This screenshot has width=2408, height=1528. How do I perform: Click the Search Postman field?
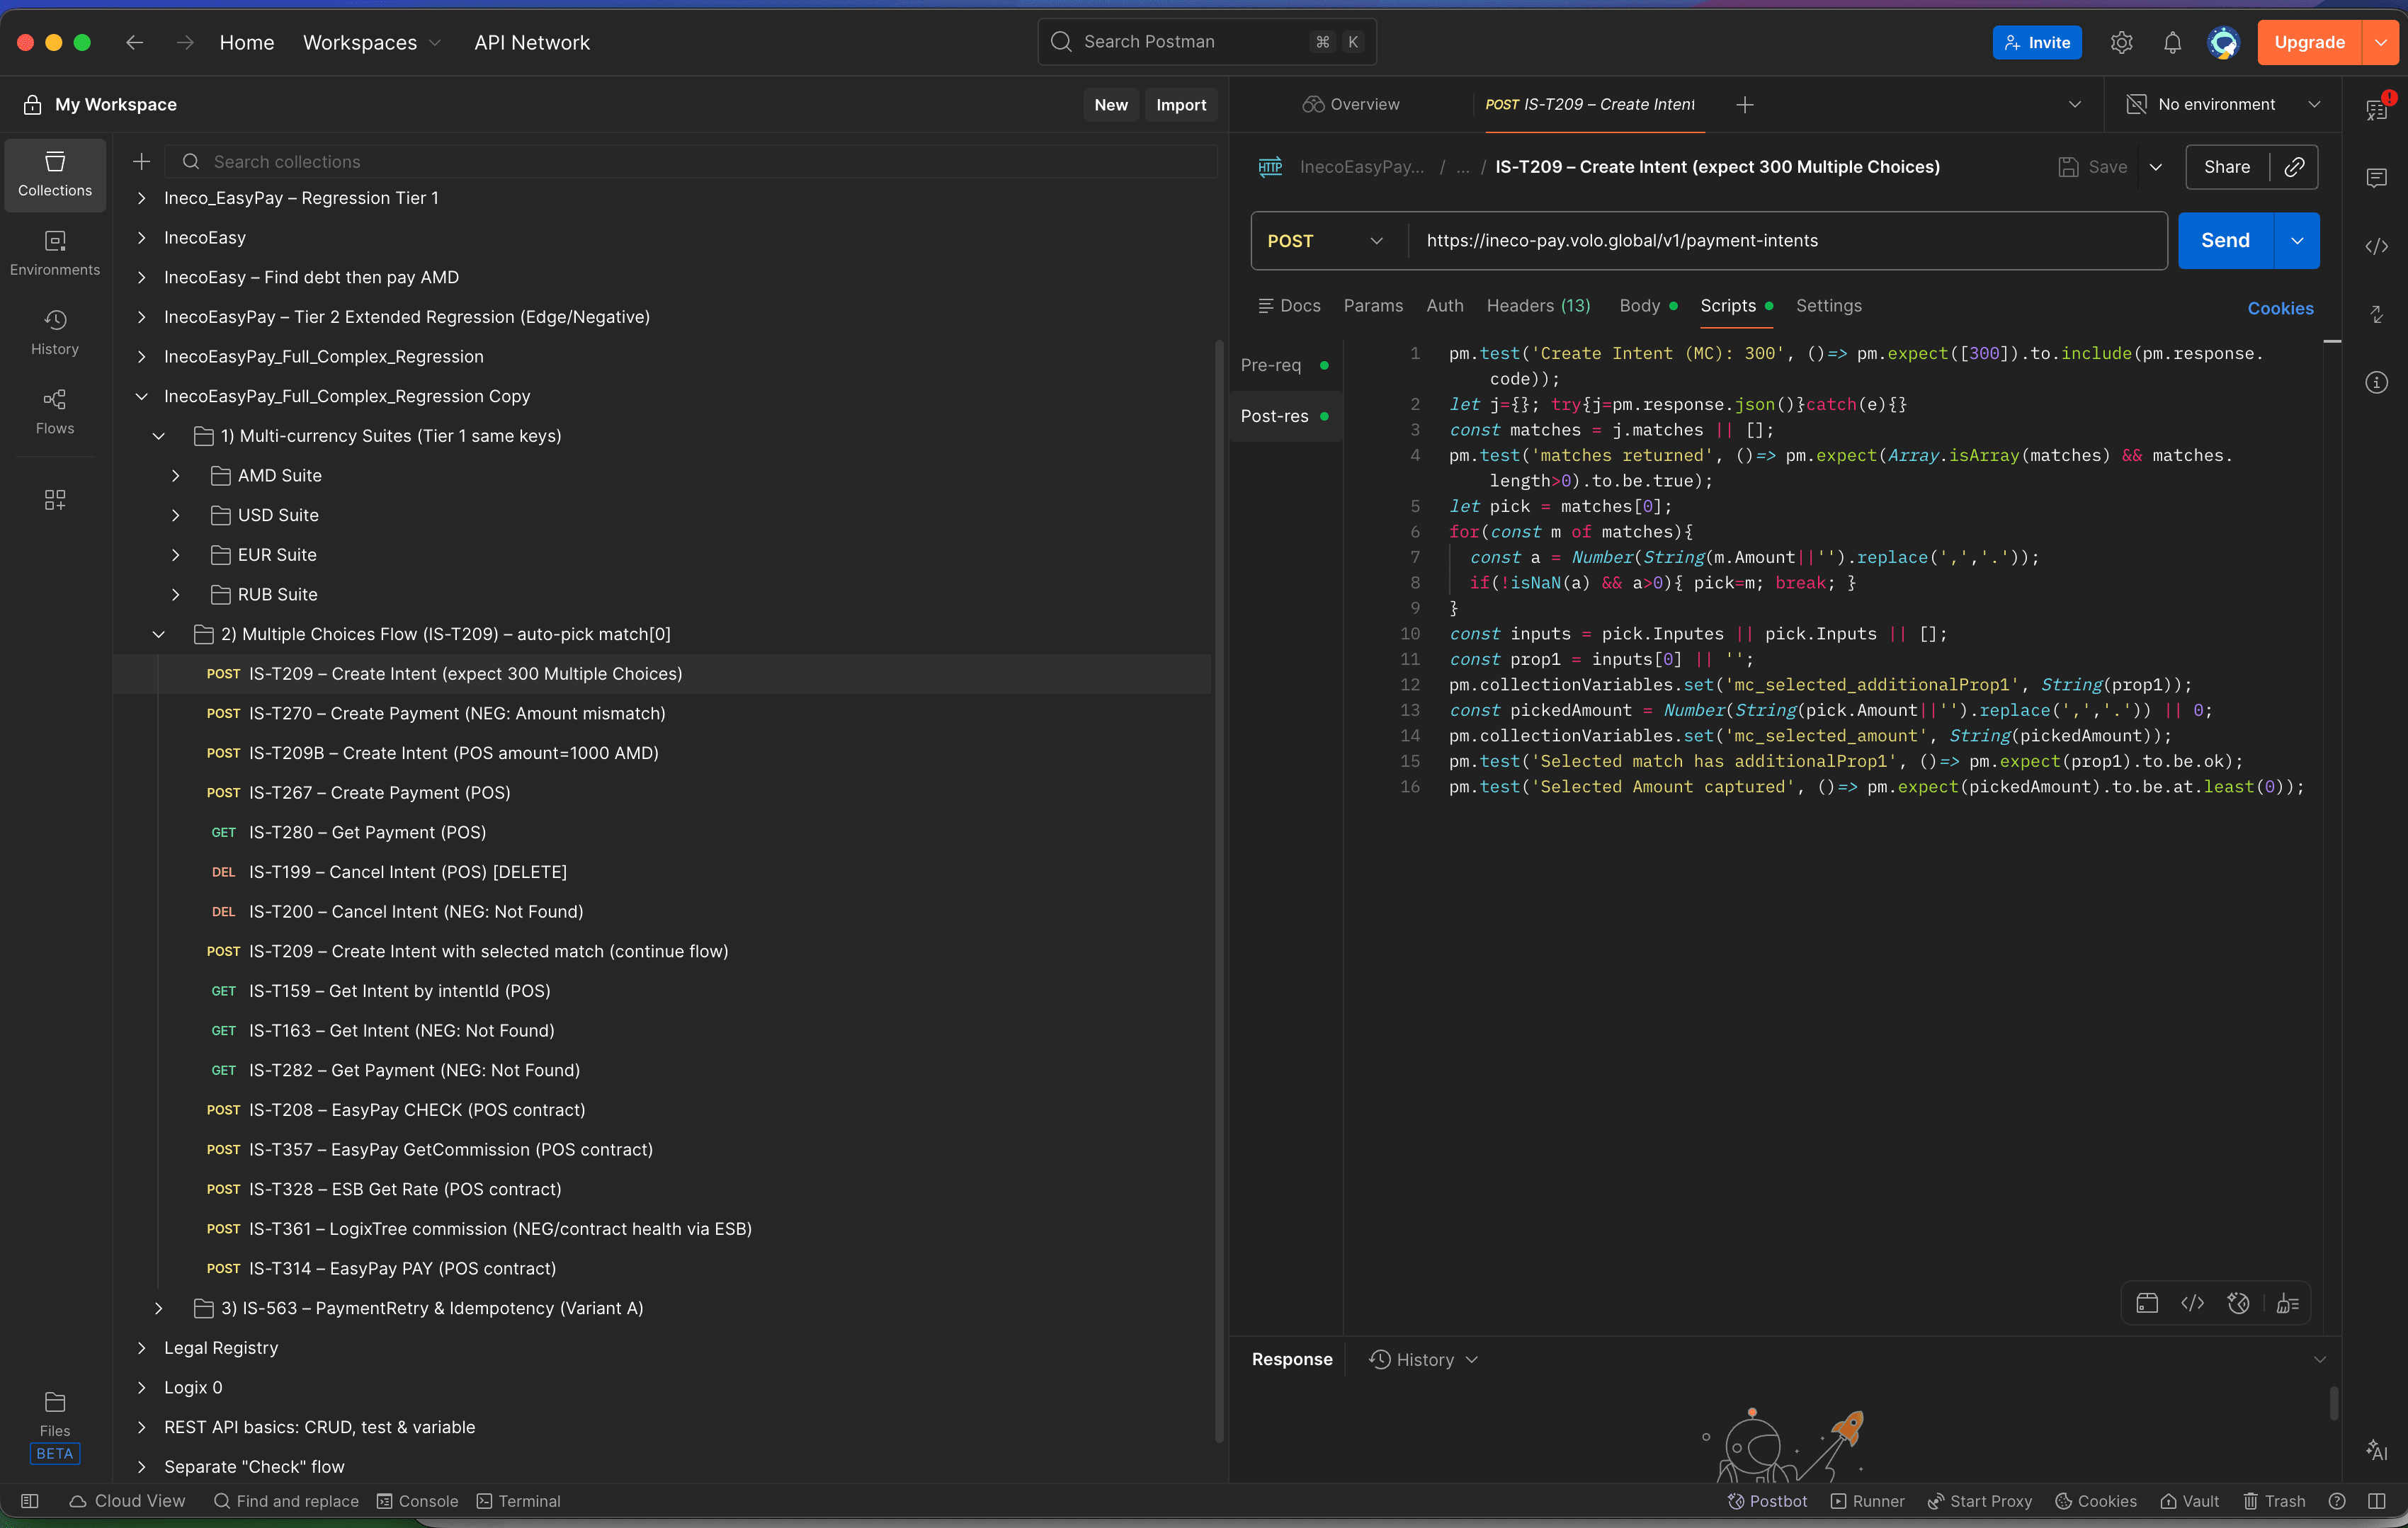point(1207,42)
